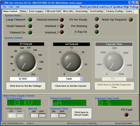Click the Interlock 1 status LED

click(x=62, y=26)
